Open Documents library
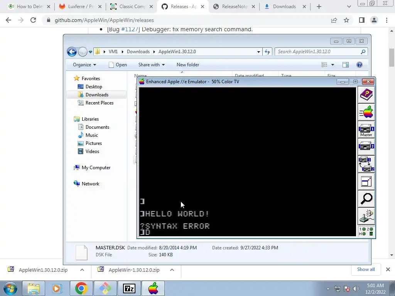This screenshot has width=395, height=296. tap(97, 127)
